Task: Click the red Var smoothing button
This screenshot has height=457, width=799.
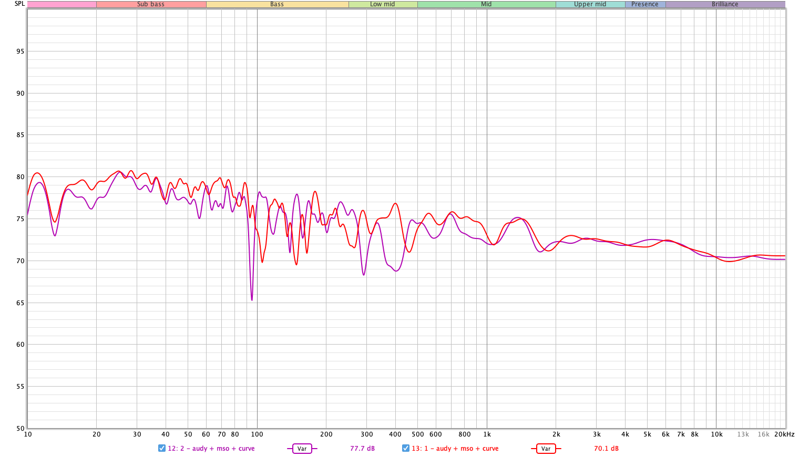Action: (546, 449)
